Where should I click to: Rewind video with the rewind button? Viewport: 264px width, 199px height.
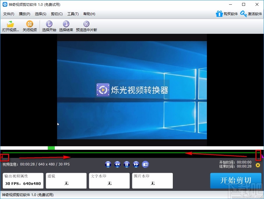coord(117,164)
